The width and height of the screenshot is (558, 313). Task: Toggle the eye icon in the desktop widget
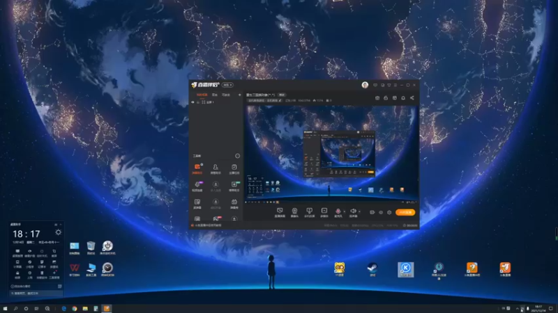pos(29,251)
